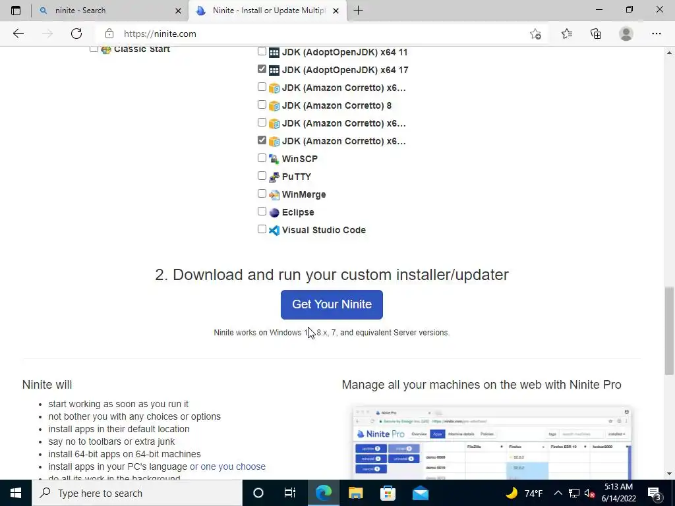This screenshot has height=506, width=675.
Task: Click the Microsoft Edge taskbar icon
Action: 323,493
